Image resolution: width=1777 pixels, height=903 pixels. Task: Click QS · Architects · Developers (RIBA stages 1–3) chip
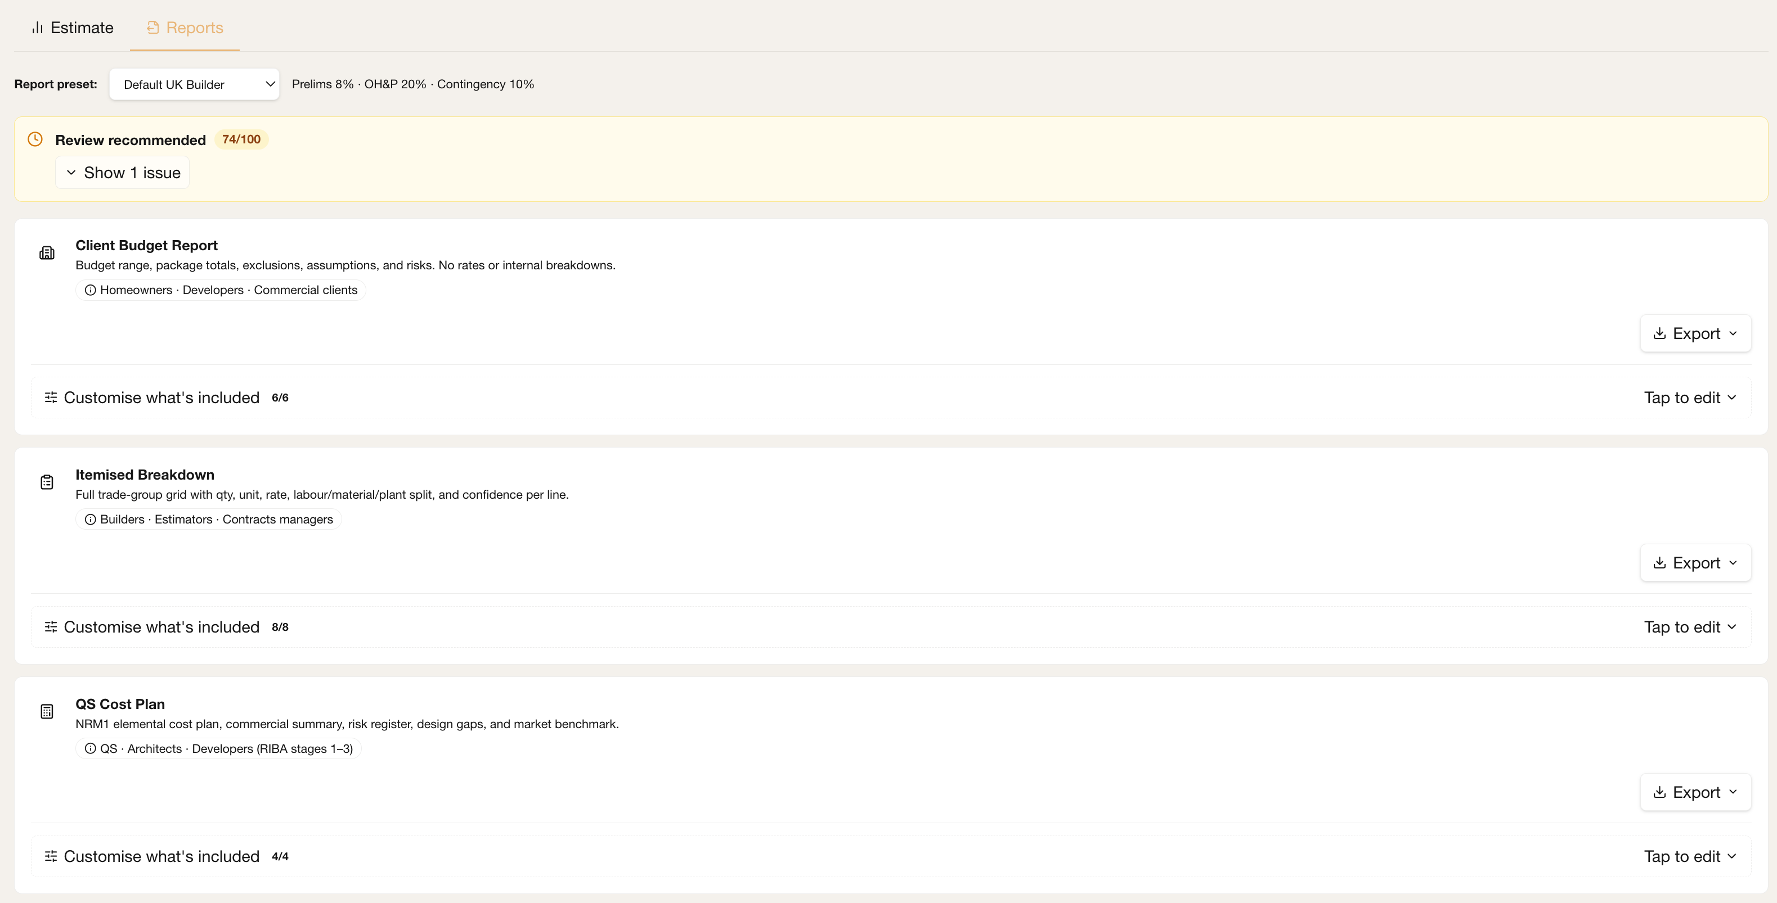pos(219,748)
